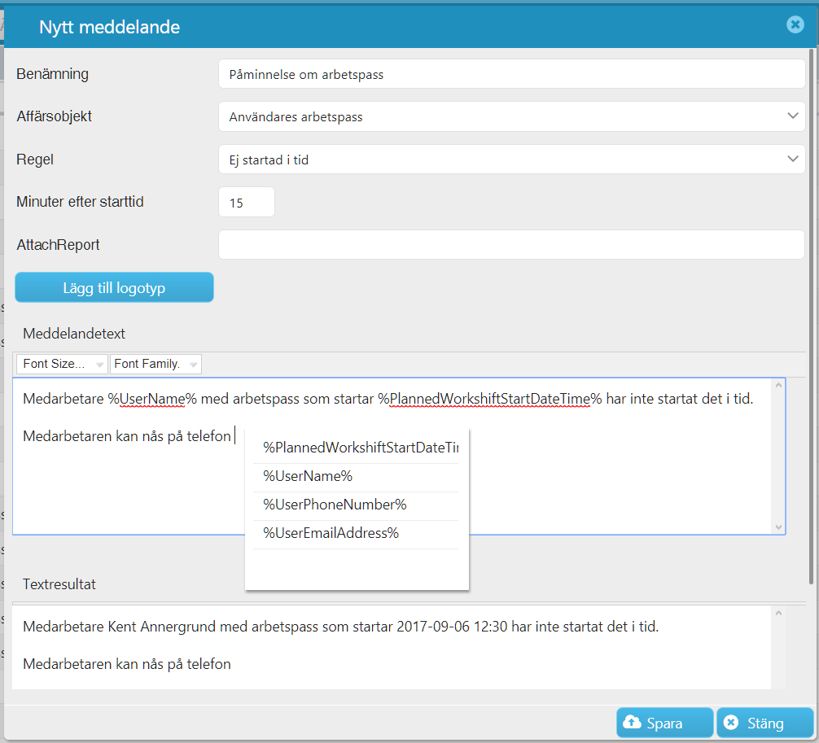Screen dimensions: 819x743
Task: Open the Affärsobjekt dropdown
Action: 511,116
